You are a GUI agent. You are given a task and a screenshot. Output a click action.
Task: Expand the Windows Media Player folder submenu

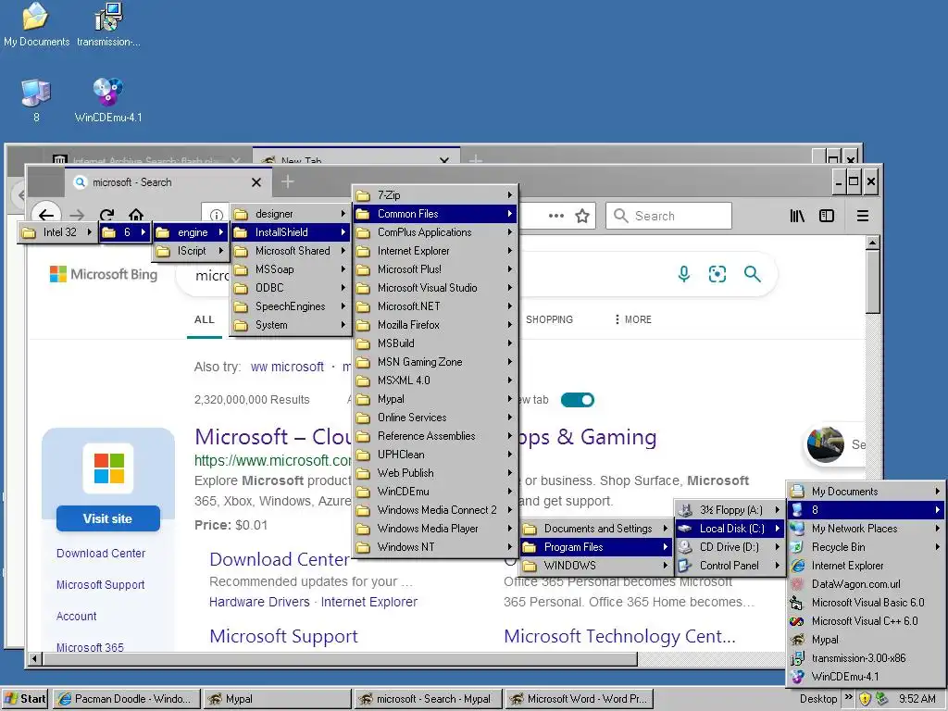point(435,529)
